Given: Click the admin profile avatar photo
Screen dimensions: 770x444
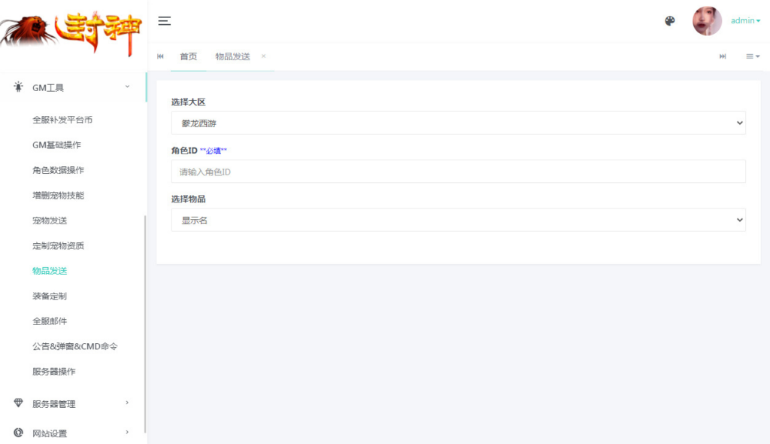Looking at the screenshot, I should (707, 20).
